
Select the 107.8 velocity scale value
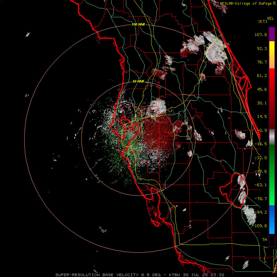[x=261, y=34]
